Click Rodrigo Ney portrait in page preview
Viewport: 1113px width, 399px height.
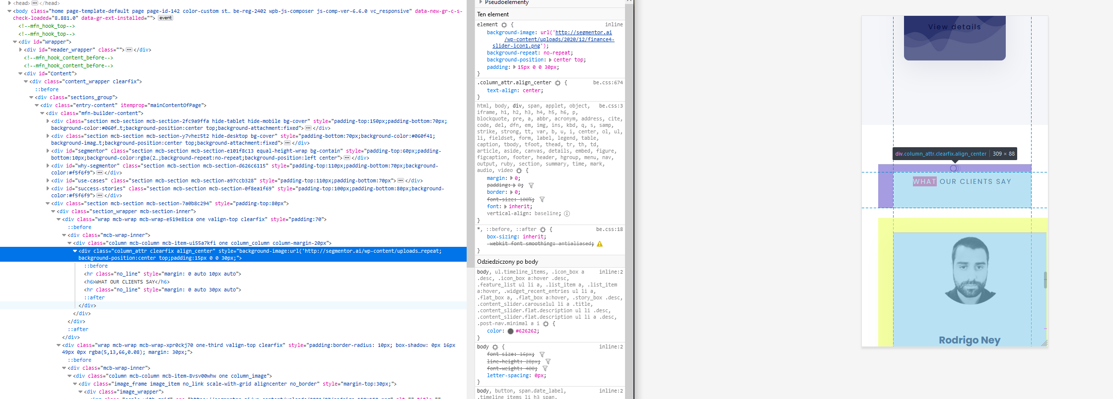tap(970, 271)
